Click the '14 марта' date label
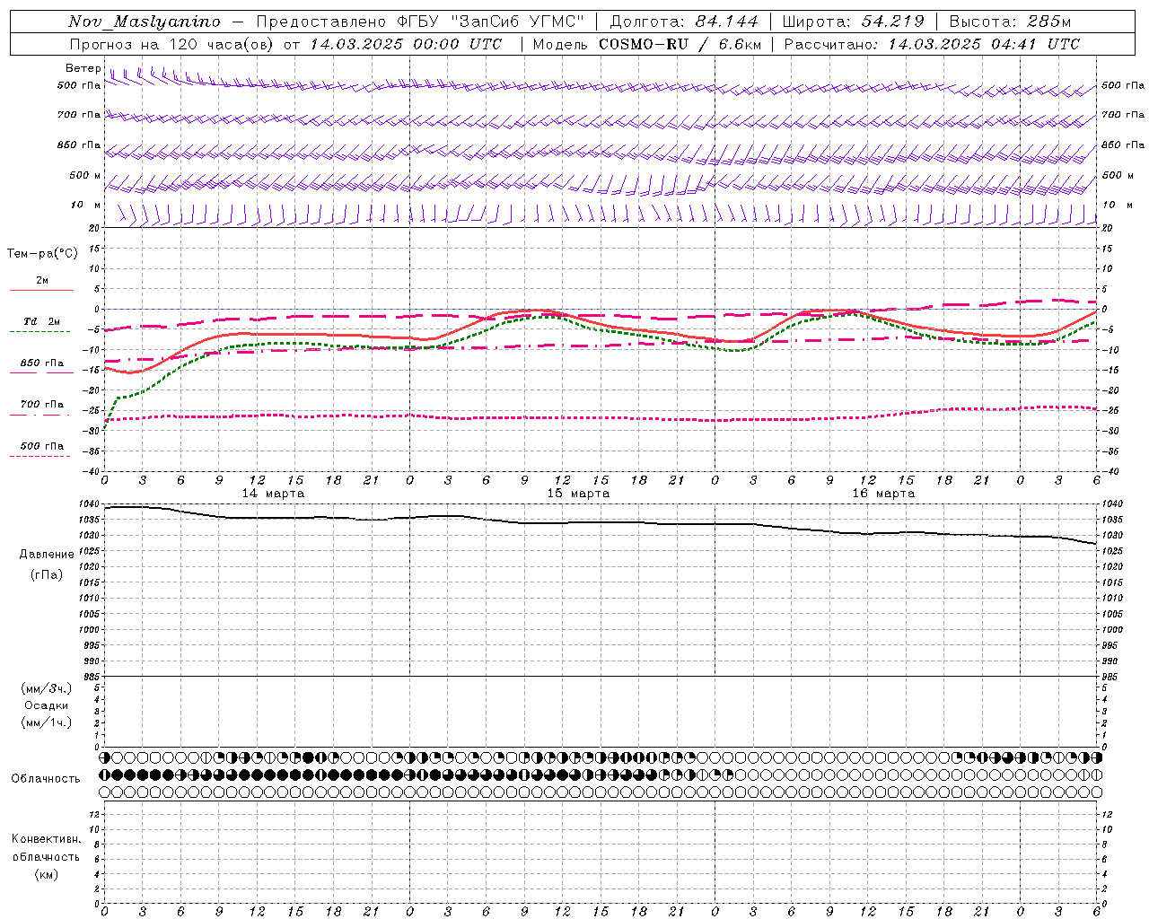This screenshot has width=1149, height=919. [273, 494]
